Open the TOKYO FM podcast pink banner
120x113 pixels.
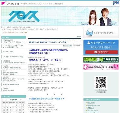101,67
